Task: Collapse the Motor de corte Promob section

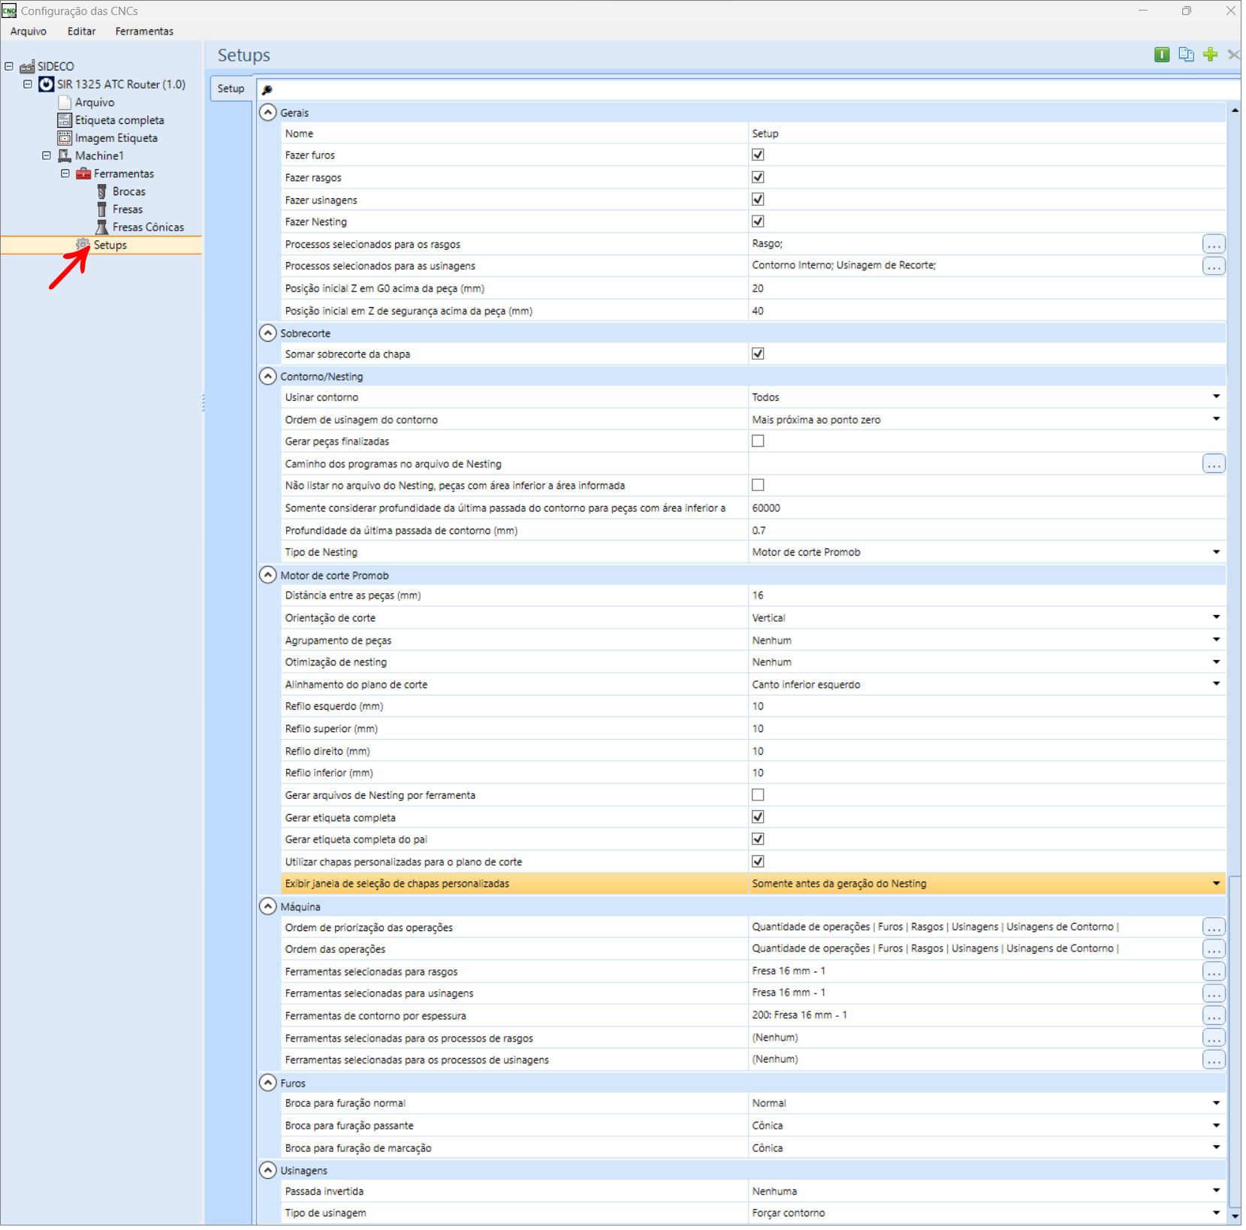Action: 269,577
